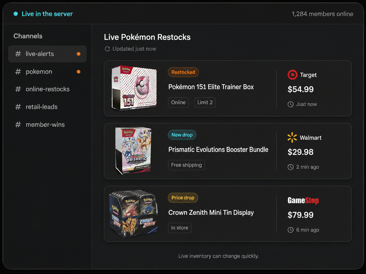
Task: Click the orange unread dot on live-alerts
Action: (x=79, y=54)
